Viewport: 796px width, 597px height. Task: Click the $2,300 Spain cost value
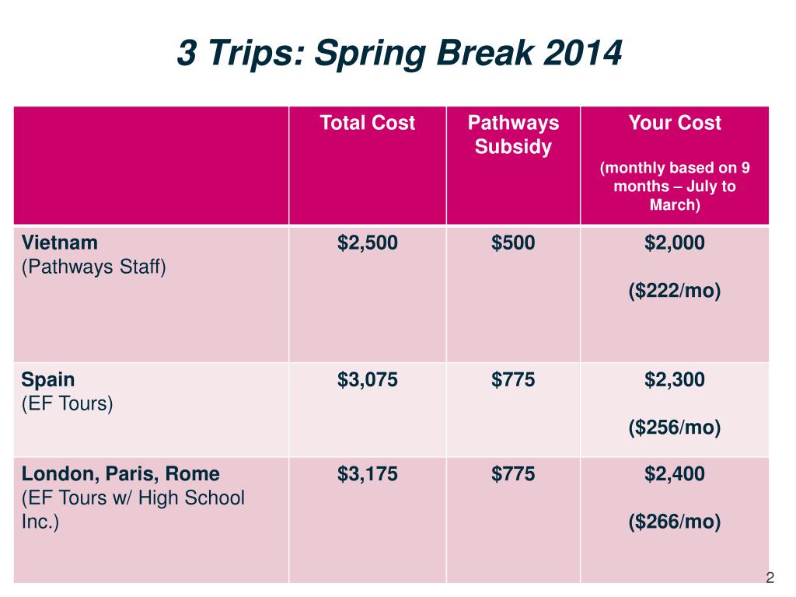675,379
